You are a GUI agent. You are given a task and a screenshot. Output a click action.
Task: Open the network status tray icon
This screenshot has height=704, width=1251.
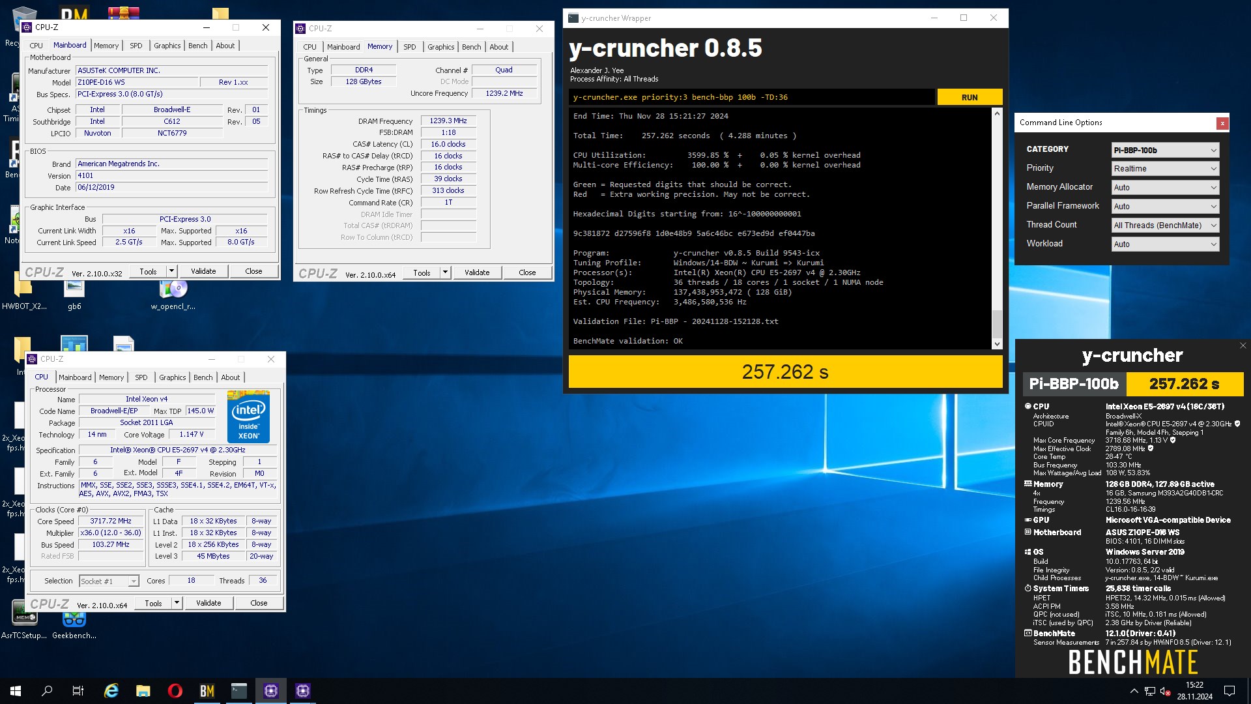(1150, 691)
